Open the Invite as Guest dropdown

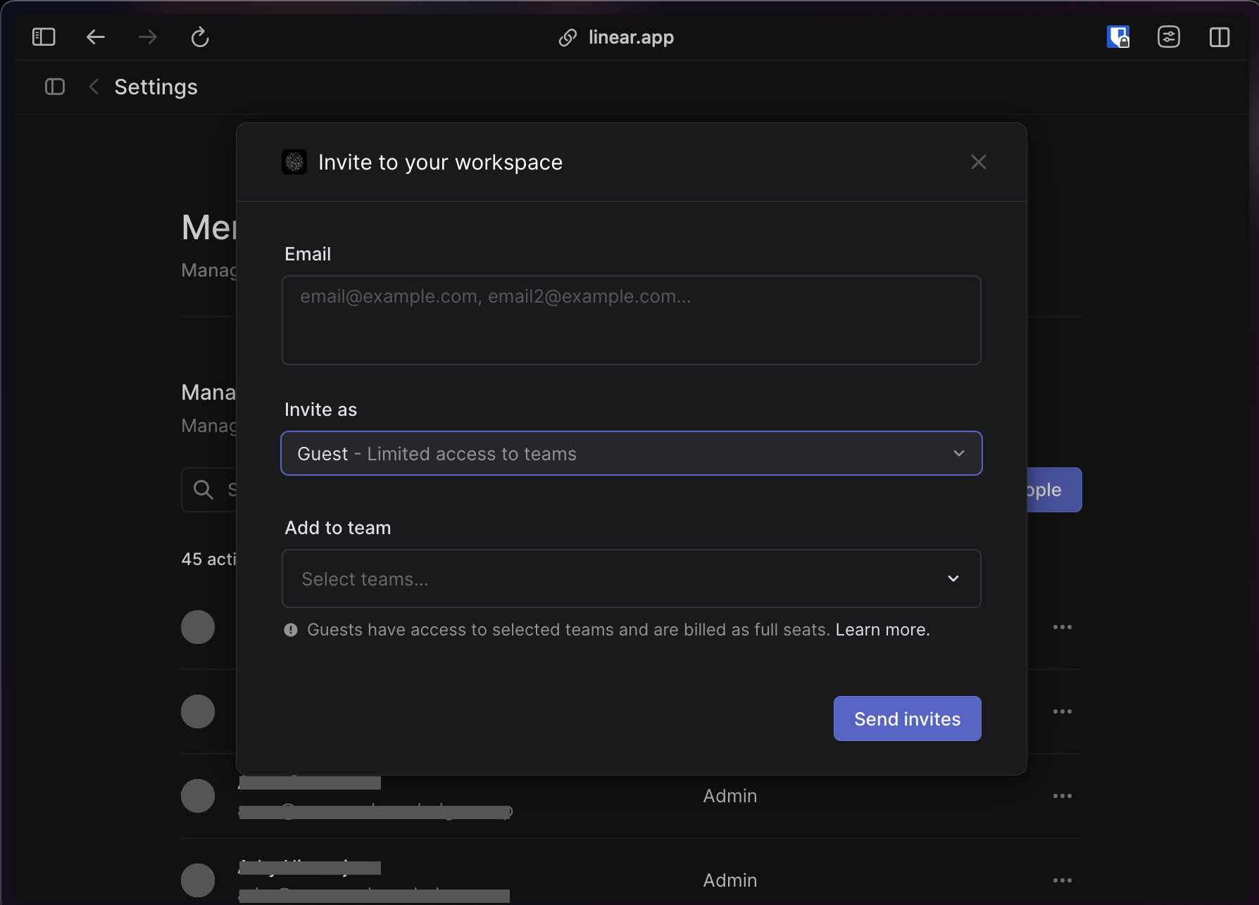[632, 453]
